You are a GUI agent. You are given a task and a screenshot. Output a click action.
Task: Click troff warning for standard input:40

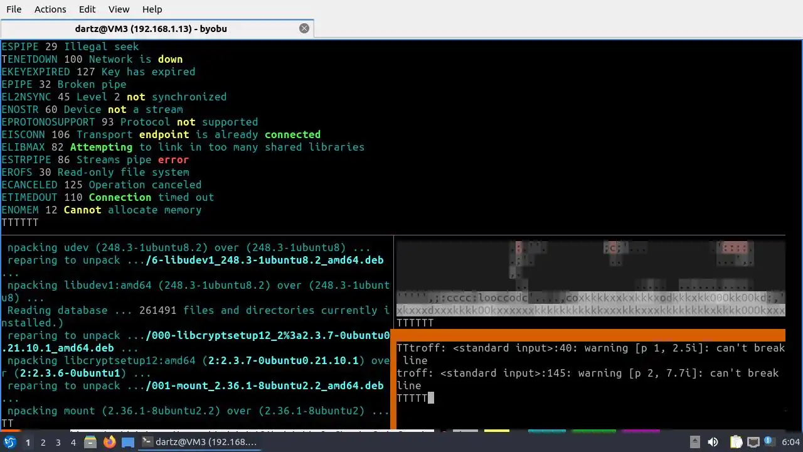pyautogui.click(x=591, y=354)
